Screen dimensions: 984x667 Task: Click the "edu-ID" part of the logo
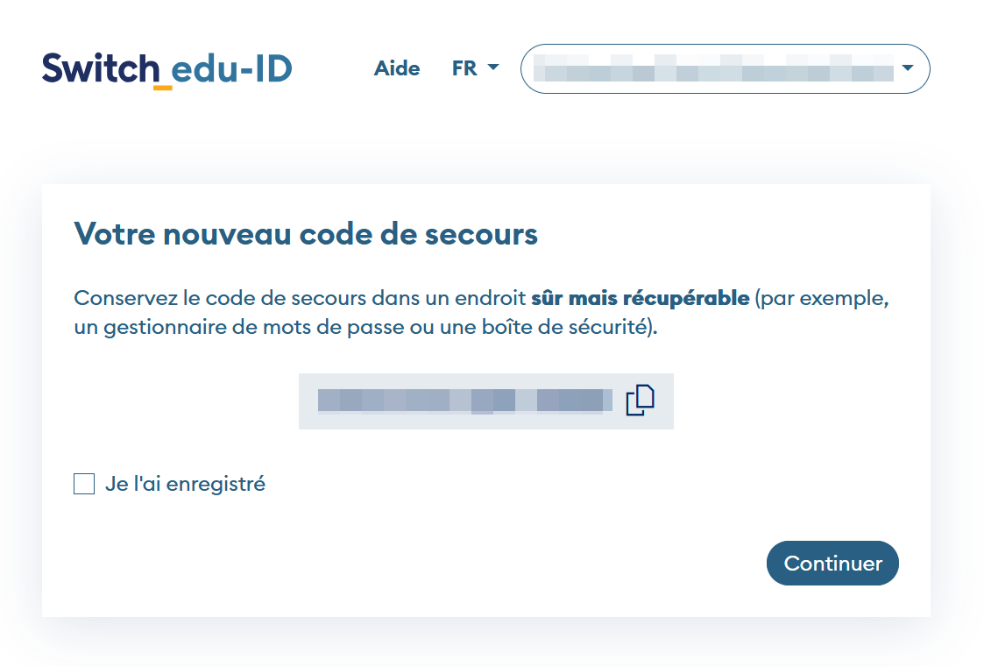[x=232, y=68]
